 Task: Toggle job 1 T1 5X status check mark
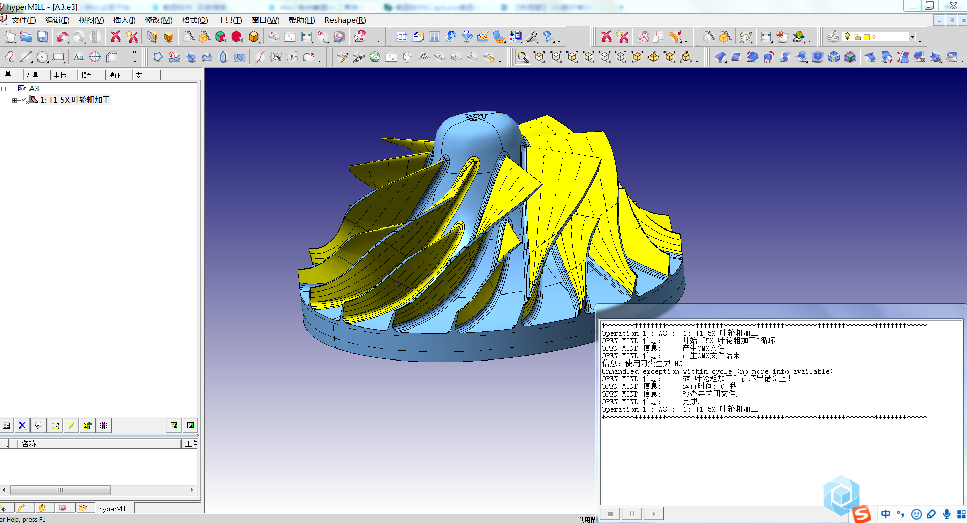(x=23, y=100)
